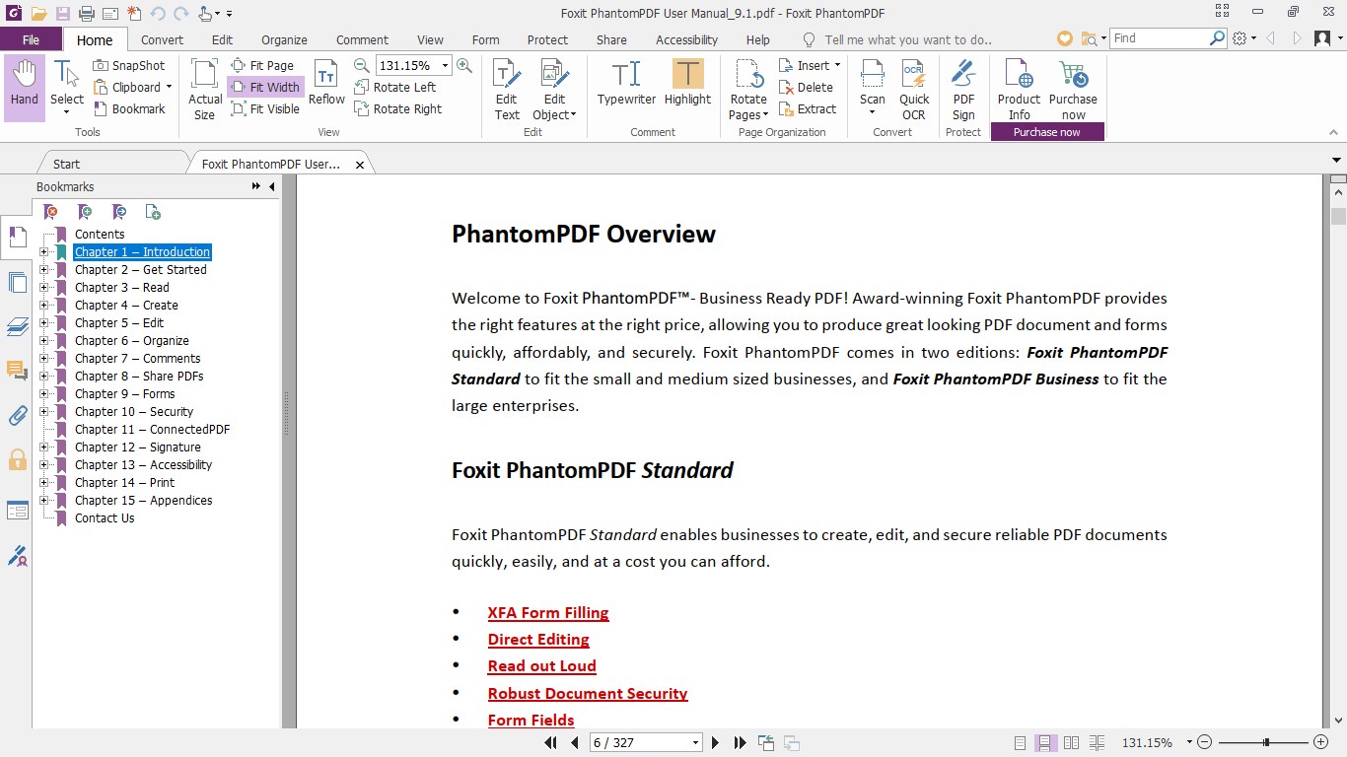The height and width of the screenshot is (757, 1347).
Task: Click the Print icon in quick toolbar
Action: click(86, 13)
